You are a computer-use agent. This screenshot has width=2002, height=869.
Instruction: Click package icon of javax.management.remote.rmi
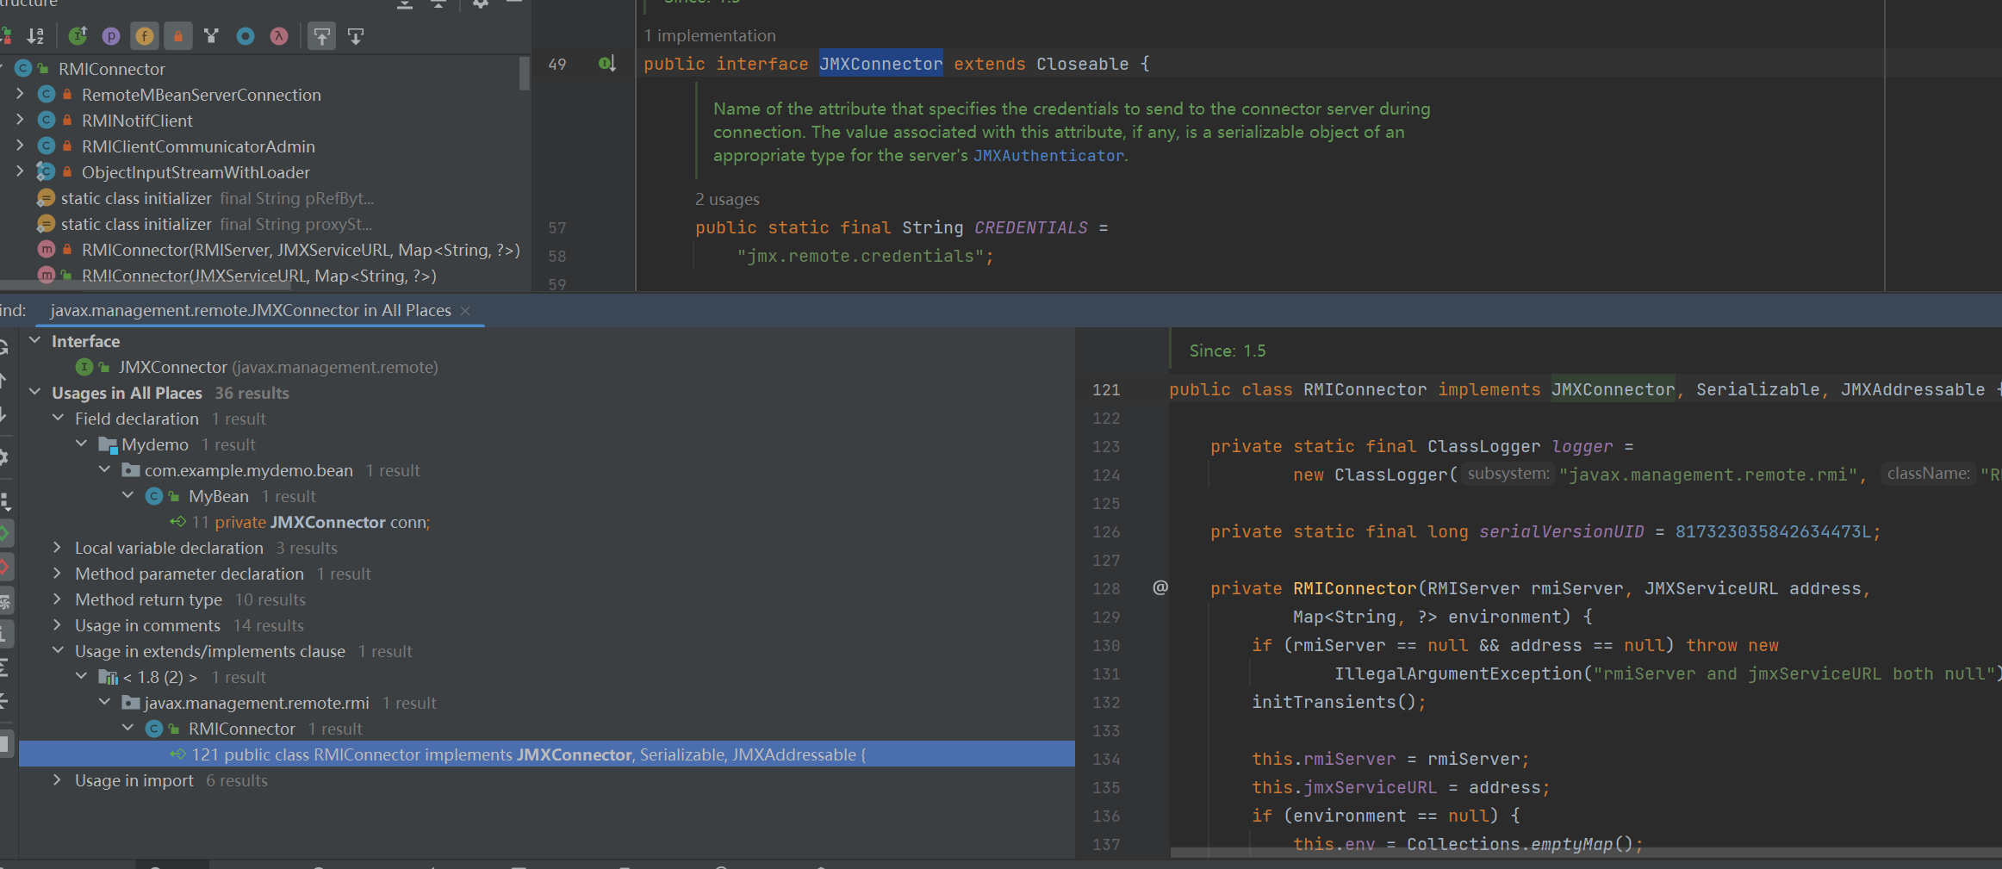(131, 703)
